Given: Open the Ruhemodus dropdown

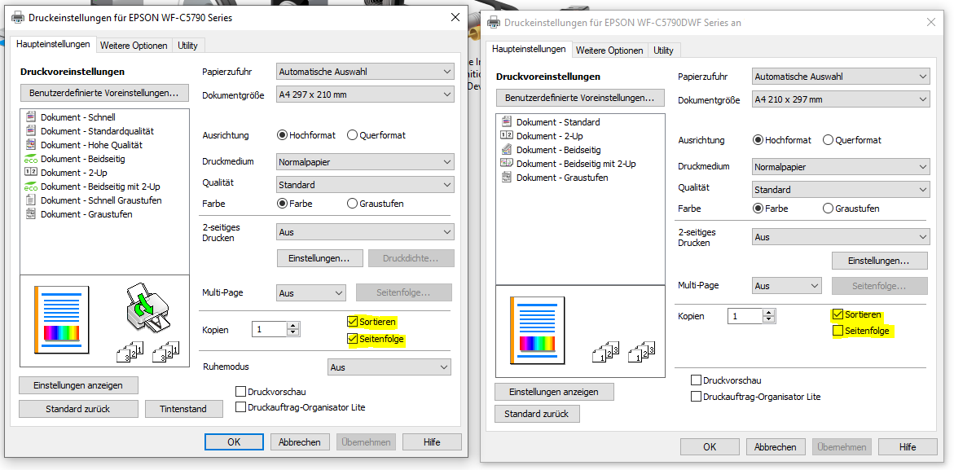Looking at the screenshot, I should (x=389, y=367).
